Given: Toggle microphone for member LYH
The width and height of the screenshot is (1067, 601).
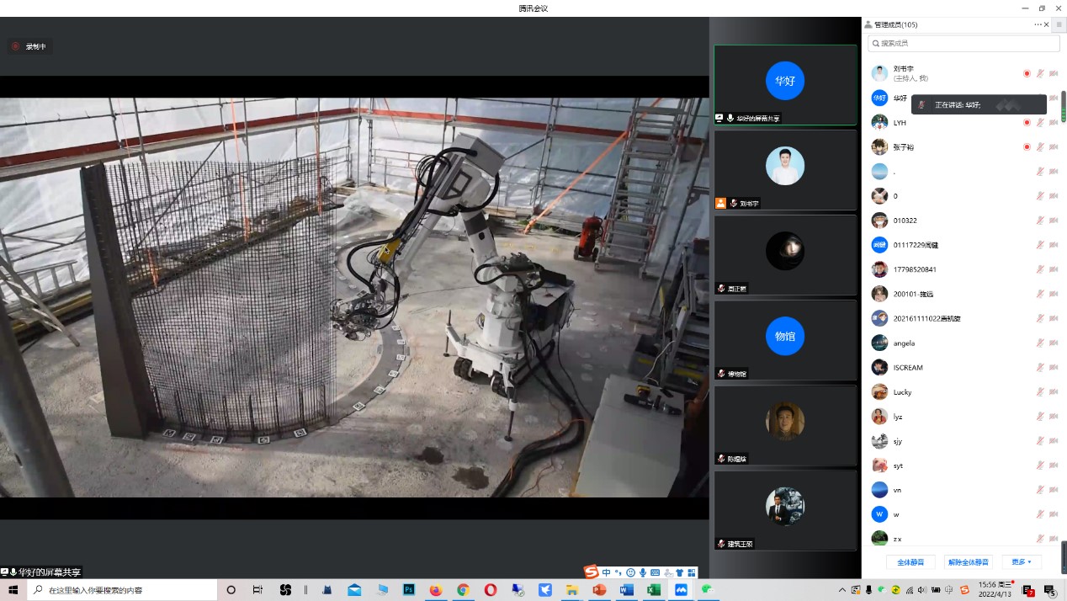Looking at the screenshot, I should pos(1040,123).
